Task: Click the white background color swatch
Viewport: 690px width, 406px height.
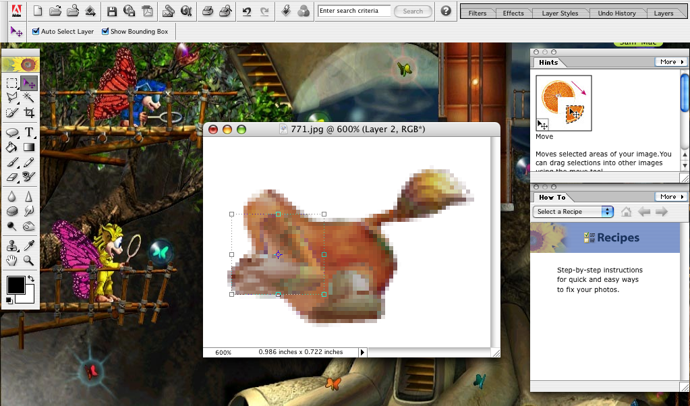Action: pos(28,297)
